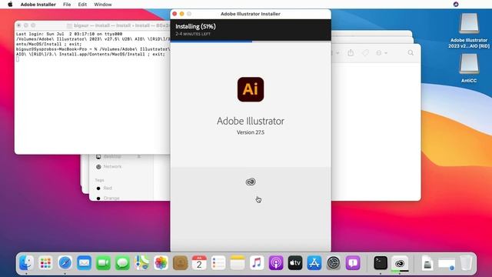Open FaceTime from the Dock
Viewport: 492px width, 277px height.
click(103, 263)
